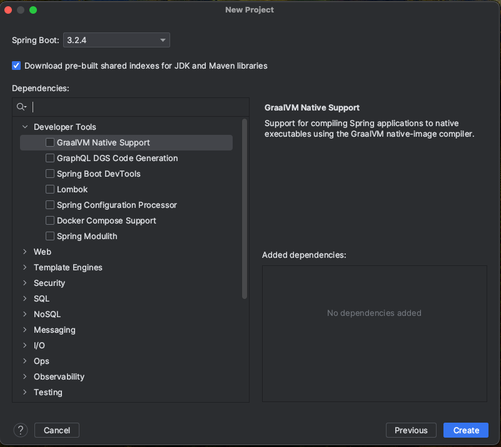Expand the Template Engines category
Viewport: 501px width, 447px height.
[x=25, y=267]
